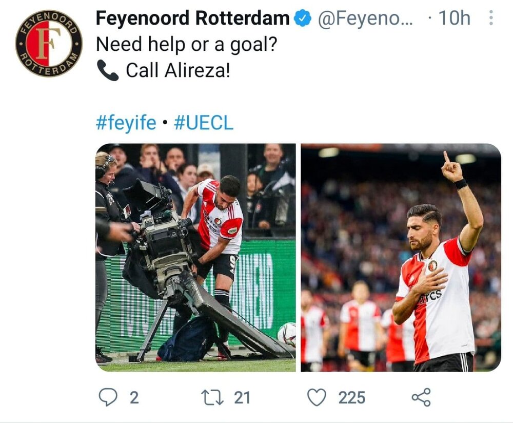This screenshot has width=513, height=423.
Task: Open the tweet via the 10h timestamp
Action: click(x=455, y=19)
